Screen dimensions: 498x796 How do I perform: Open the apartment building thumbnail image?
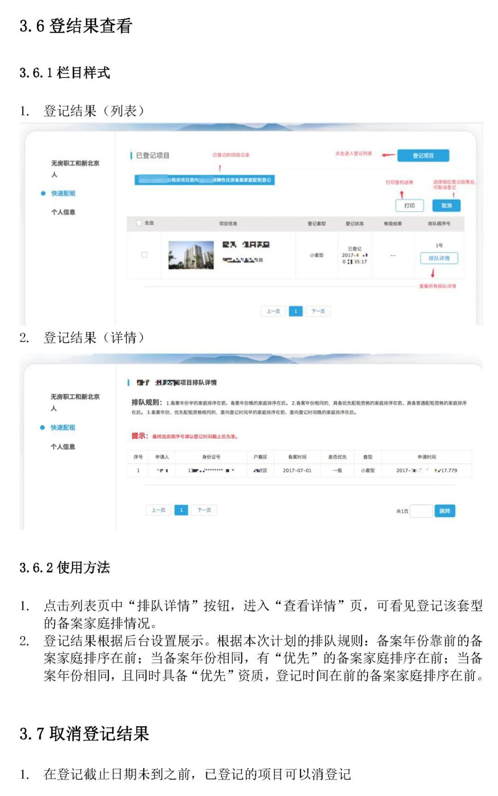click(x=191, y=255)
